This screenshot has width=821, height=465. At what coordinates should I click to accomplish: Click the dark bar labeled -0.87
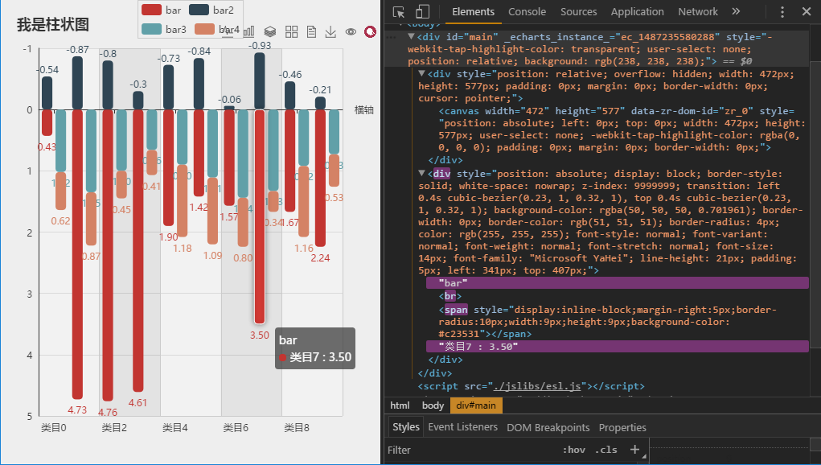click(x=77, y=83)
